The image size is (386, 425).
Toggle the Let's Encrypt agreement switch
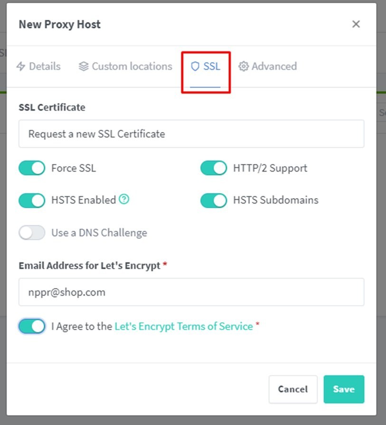pyautogui.click(x=32, y=326)
